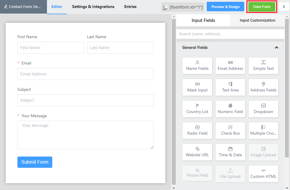
Task: Add a Check Box field
Action: 230,131
